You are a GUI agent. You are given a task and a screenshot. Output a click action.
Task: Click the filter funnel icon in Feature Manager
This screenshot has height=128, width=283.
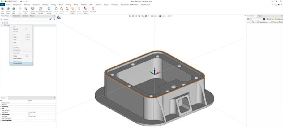[54, 19]
